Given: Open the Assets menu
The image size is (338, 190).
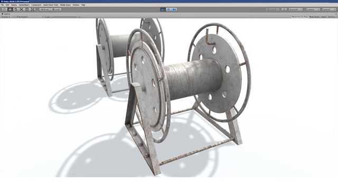Looking at the screenshot, I should (14, 5).
